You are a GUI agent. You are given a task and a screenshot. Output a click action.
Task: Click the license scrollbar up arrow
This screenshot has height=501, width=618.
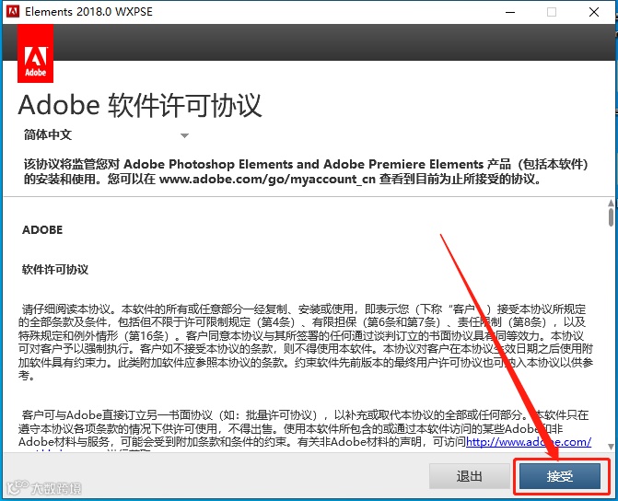pos(611,204)
